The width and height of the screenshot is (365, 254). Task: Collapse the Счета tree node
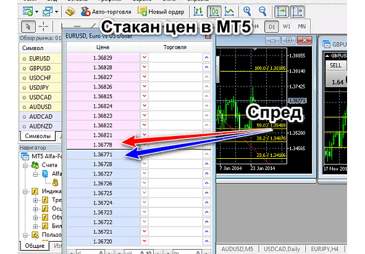tap(25, 166)
